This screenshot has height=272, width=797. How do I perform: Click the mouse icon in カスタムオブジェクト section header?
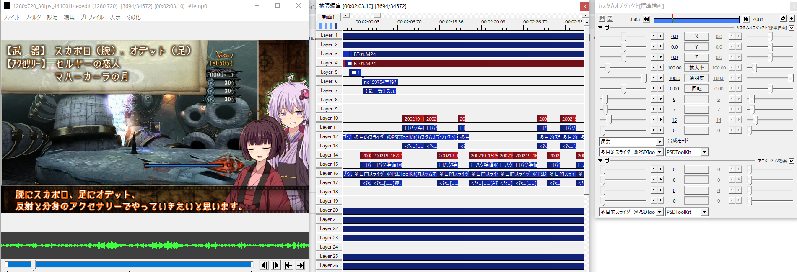pyautogui.click(x=607, y=27)
